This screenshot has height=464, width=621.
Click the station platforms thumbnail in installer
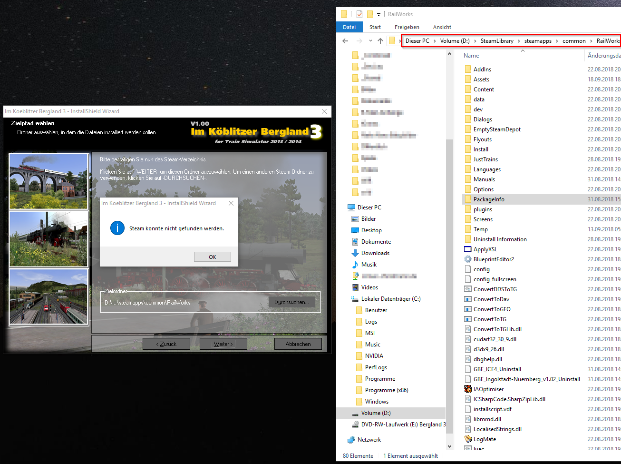point(49,297)
